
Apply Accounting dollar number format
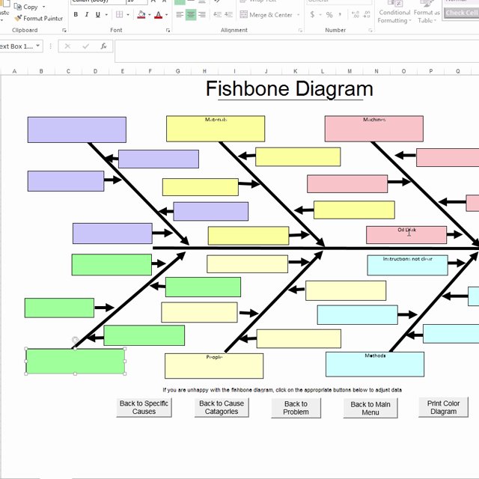[x=312, y=15]
